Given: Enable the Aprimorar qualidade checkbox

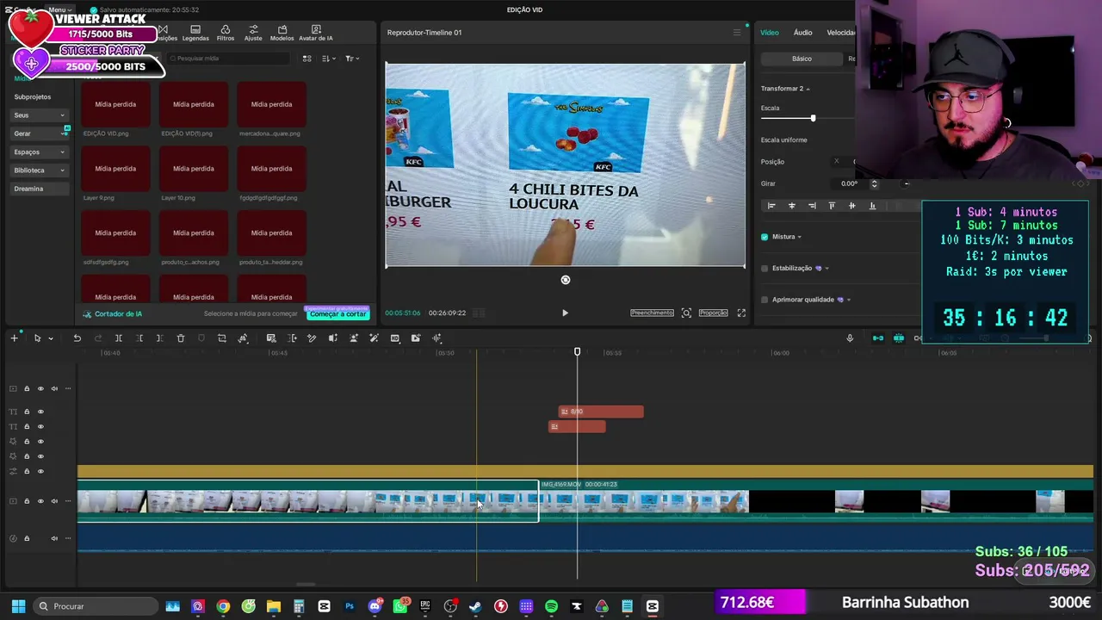Looking at the screenshot, I should [x=765, y=300].
